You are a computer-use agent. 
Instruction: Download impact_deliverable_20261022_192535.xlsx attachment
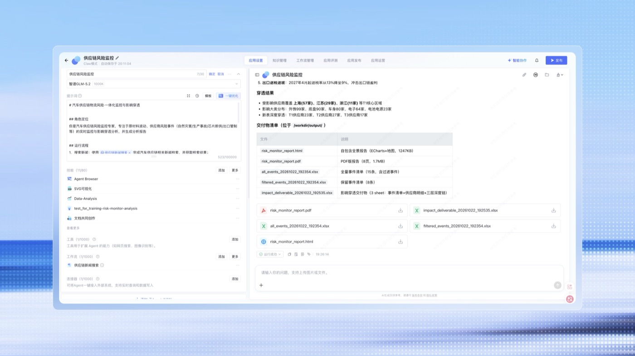coord(554,211)
